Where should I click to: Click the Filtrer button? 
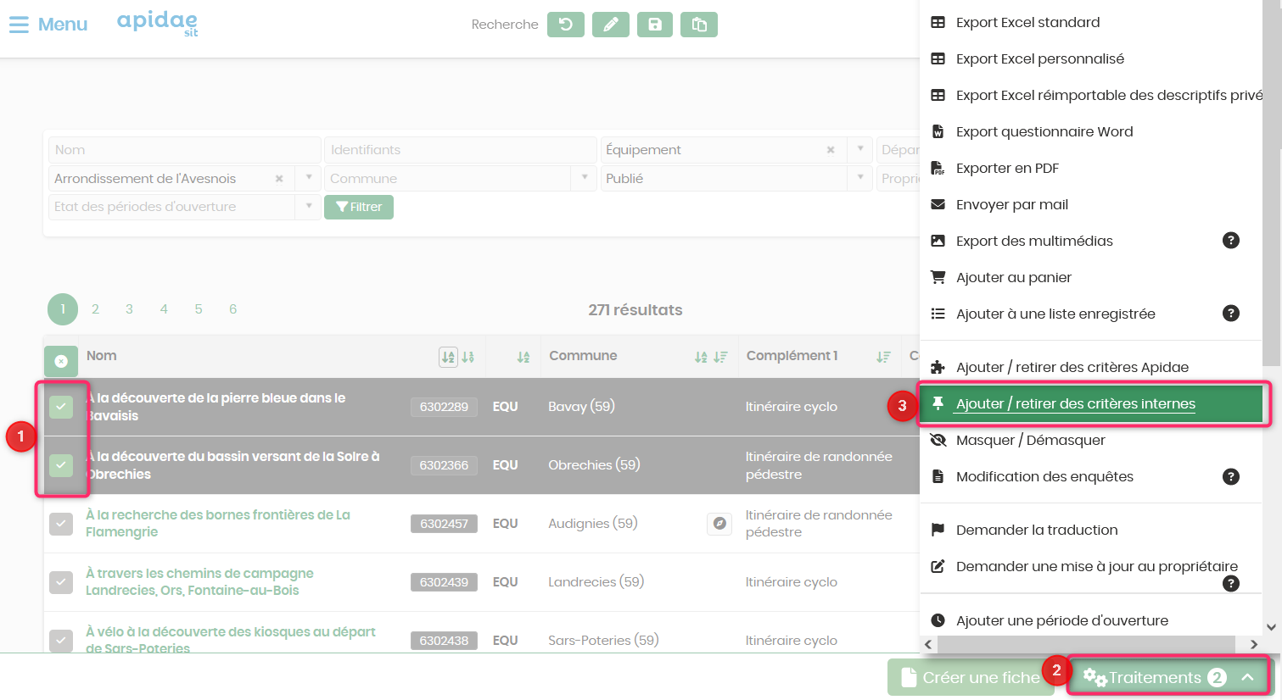pos(359,207)
